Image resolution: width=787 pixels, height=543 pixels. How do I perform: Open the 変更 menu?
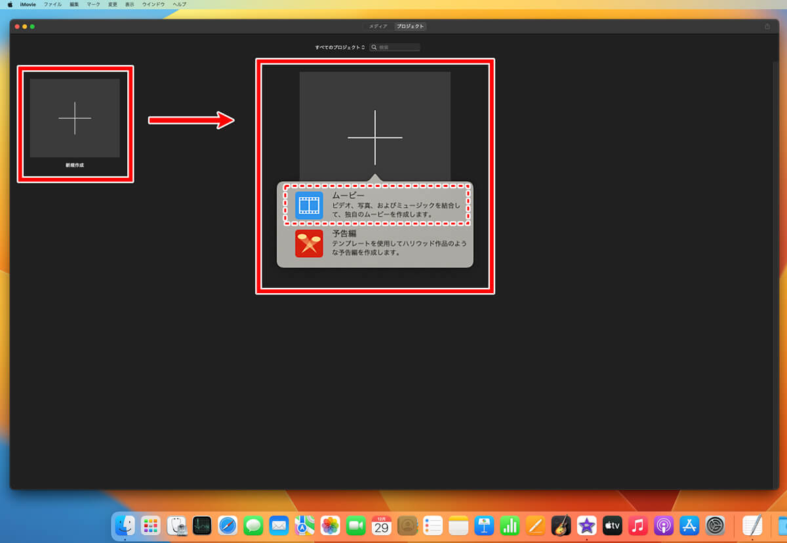[x=113, y=4]
